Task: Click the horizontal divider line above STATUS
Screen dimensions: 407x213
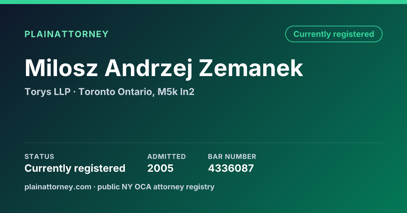Action: 203,143
